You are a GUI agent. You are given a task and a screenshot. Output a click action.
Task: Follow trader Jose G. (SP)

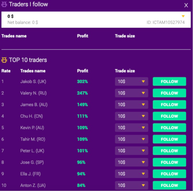pos(169,162)
